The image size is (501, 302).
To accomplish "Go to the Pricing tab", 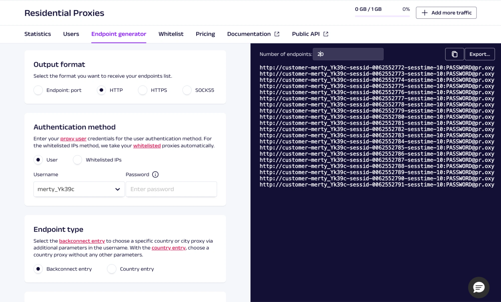I will click(x=205, y=34).
